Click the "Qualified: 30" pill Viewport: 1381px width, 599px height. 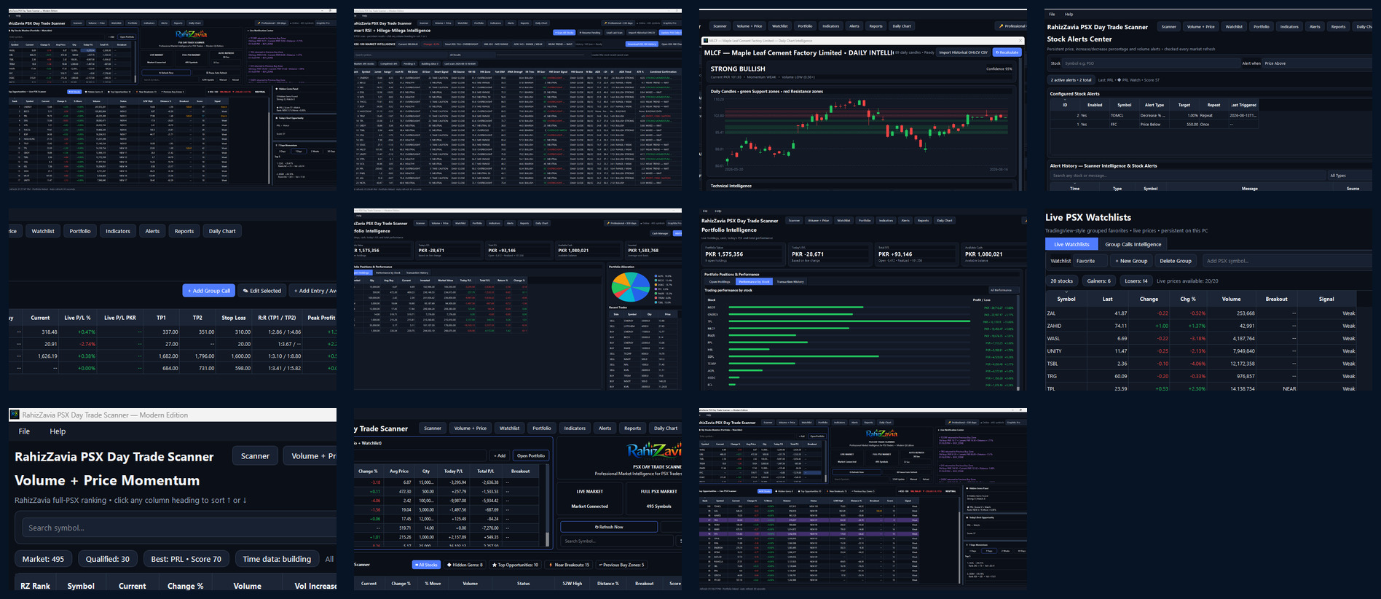click(107, 559)
